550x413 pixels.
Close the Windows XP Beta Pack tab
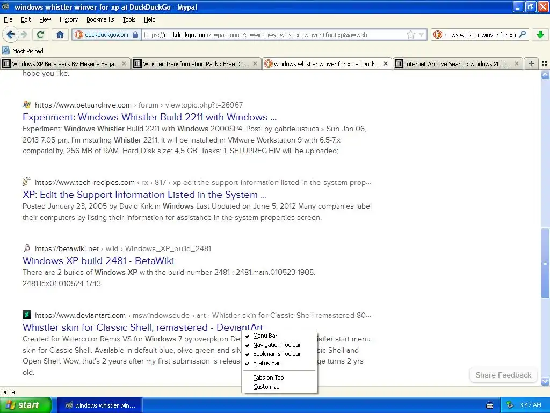pyautogui.click(x=124, y=63)
